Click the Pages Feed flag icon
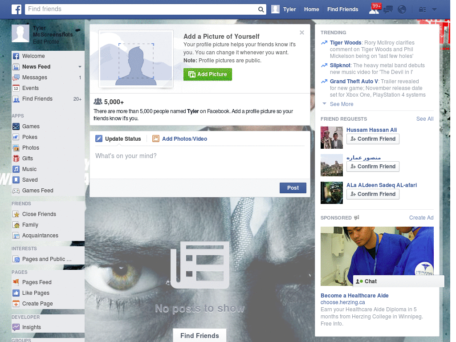 coord(16,282)
